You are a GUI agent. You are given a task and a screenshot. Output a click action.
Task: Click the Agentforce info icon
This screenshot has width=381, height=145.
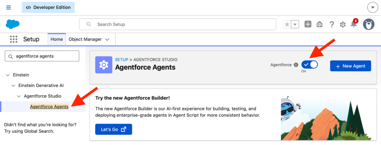[296, 65]
